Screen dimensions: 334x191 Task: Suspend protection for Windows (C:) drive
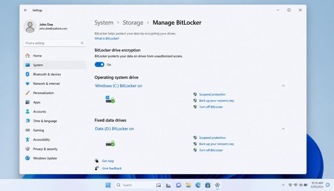tap(212, 94)
